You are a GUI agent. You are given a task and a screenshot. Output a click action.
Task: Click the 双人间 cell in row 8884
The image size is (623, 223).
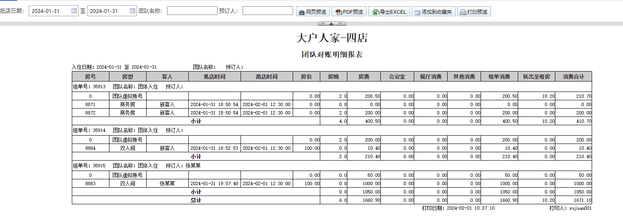click(128, 148)
